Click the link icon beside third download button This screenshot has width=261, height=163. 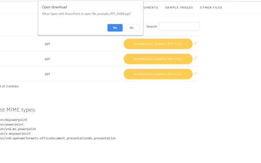click(196, 73)
